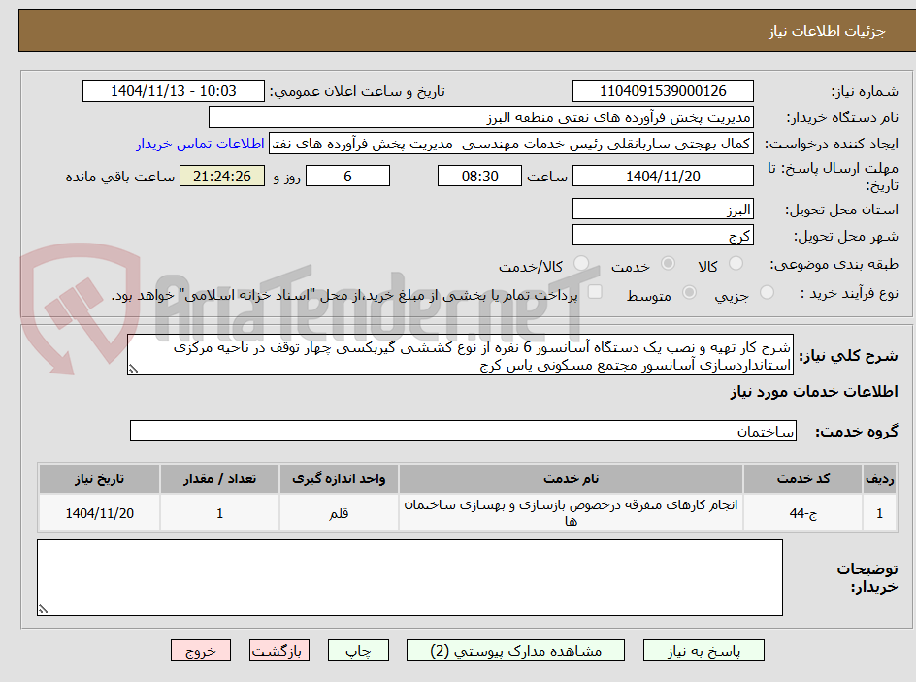916x682 pixels.
Task: Click the بازگشت back button
Action: coord(279,650)
